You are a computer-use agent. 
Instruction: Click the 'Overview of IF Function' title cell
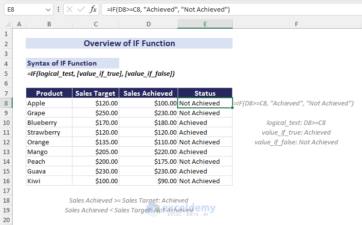pyautogui.click(x=129, y=43)
